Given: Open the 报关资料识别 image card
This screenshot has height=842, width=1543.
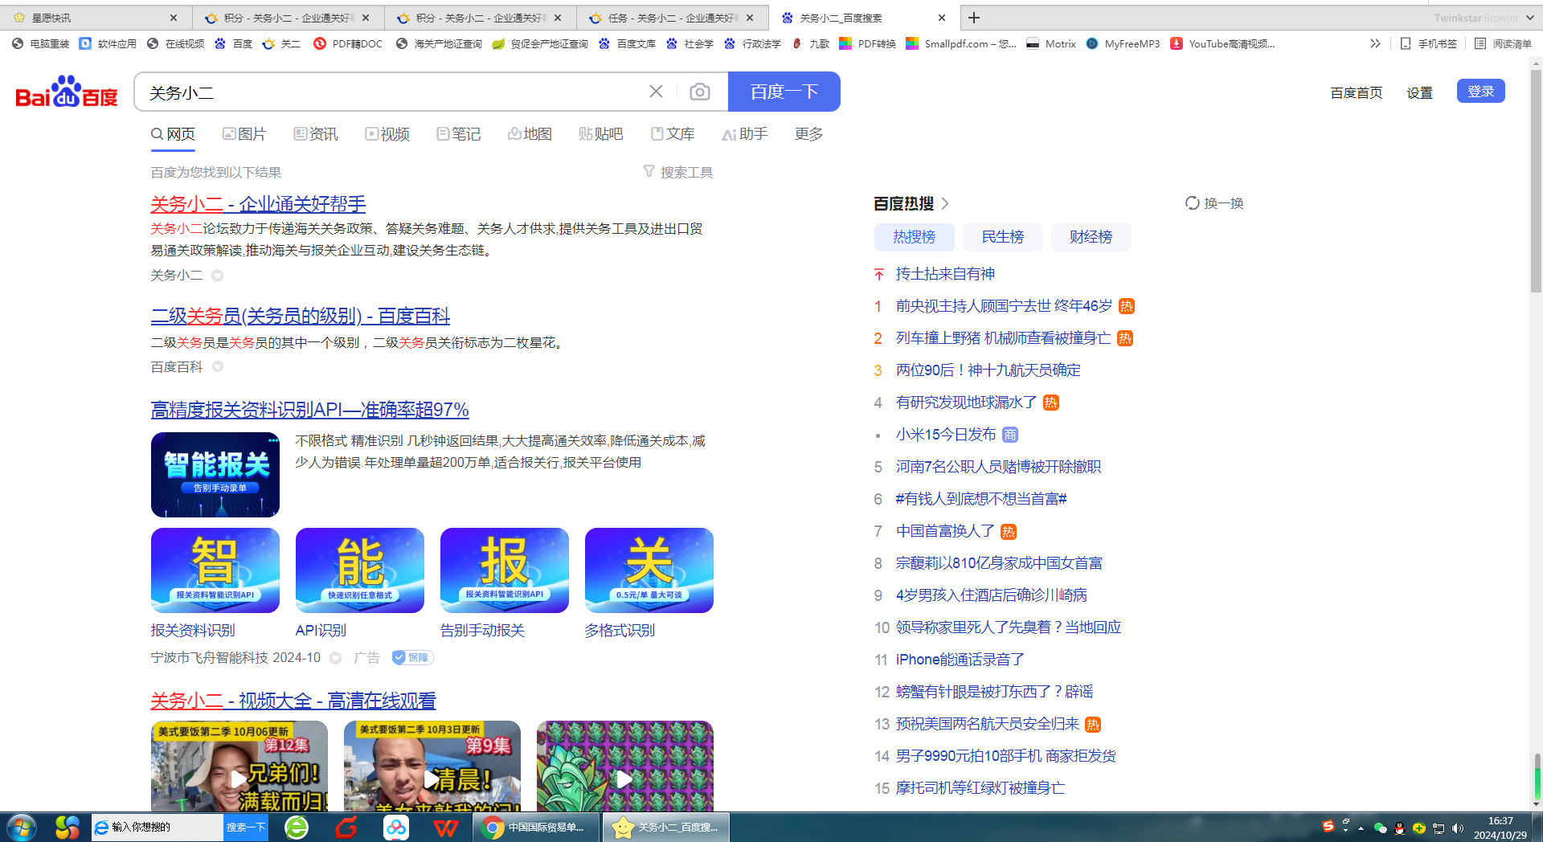Looking at the screenshot, I should point(215,570).
